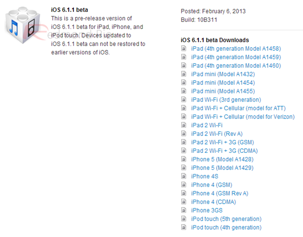Viewport: 303px width, 237px height.
Task: Open iPad 2 Wi-Fi + 3G CDMA link
Action: pyautogui.click(x=224, y=151)
